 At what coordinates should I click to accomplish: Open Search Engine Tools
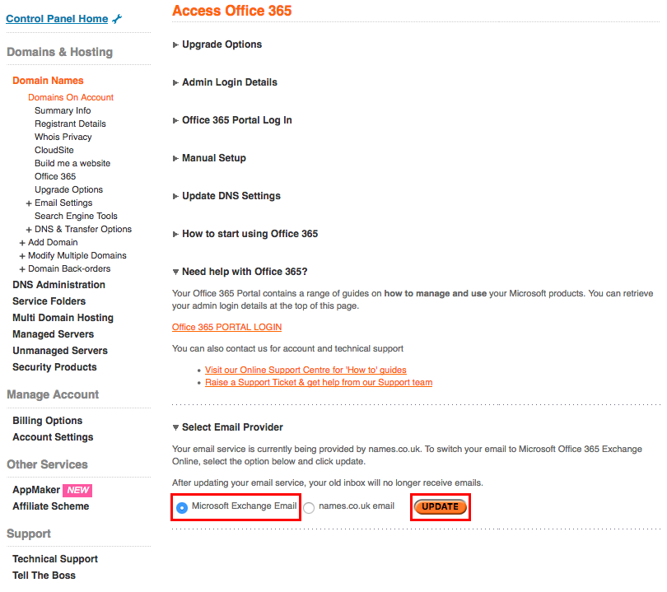76,216
